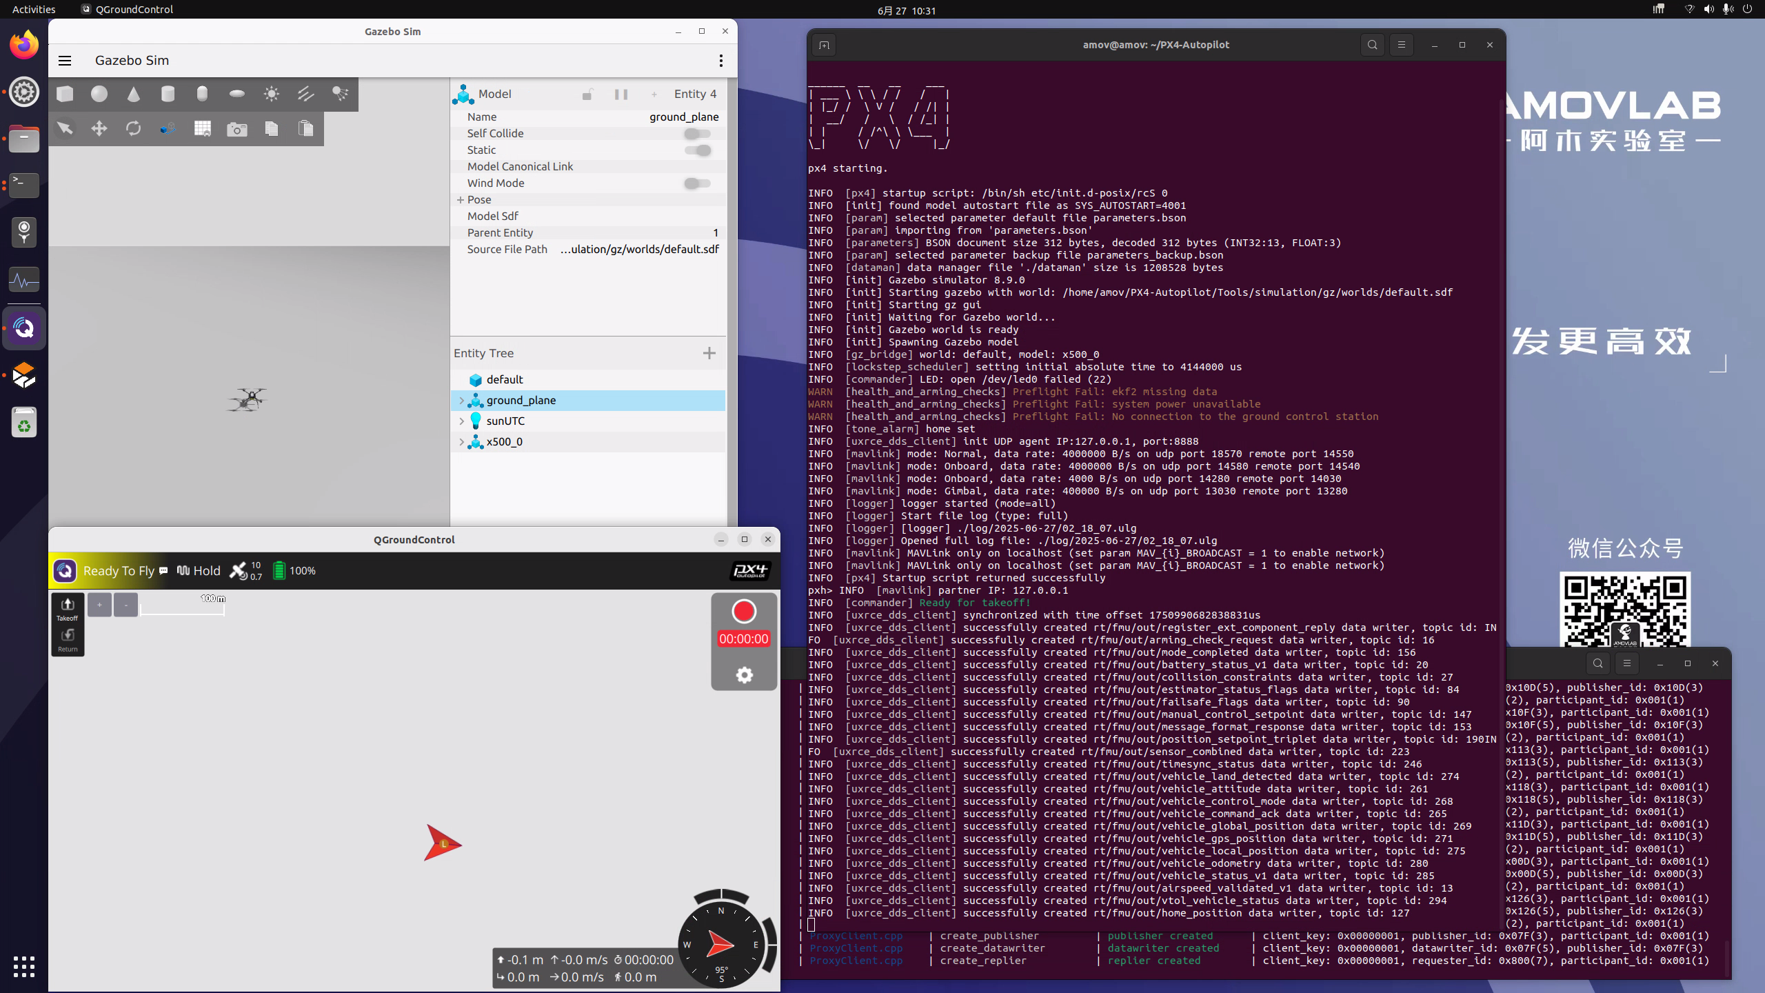The image size is (1765, 993).
Task: Add a spot light in Gazebo
Action: (x=340, y=94)
